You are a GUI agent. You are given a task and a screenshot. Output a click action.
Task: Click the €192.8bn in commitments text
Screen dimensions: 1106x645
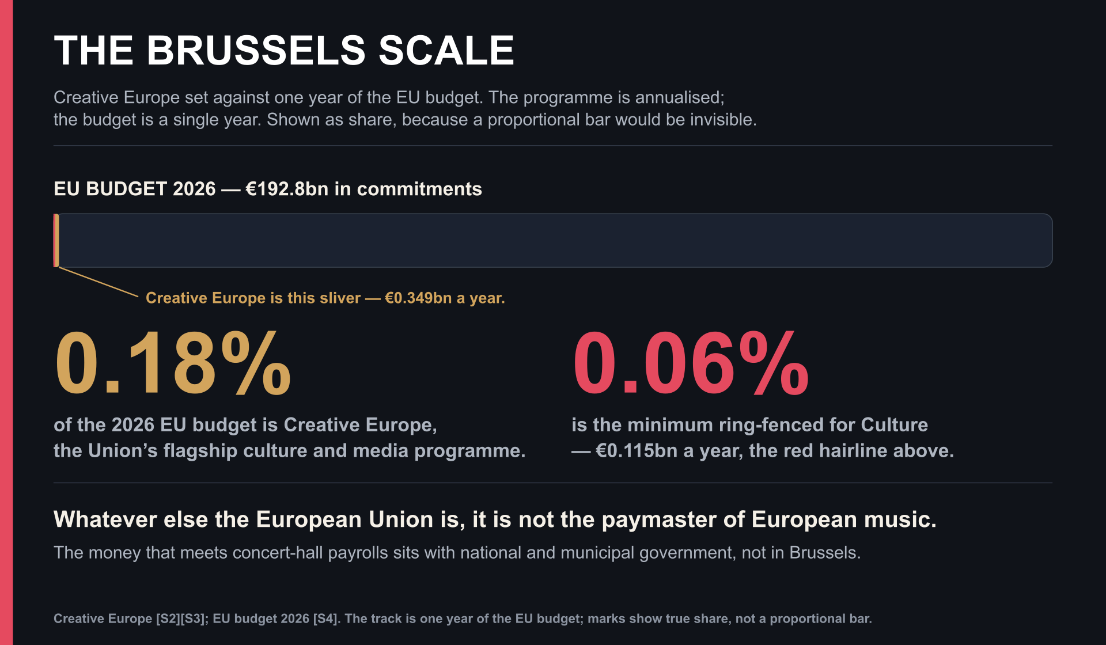tap(364, 189)
